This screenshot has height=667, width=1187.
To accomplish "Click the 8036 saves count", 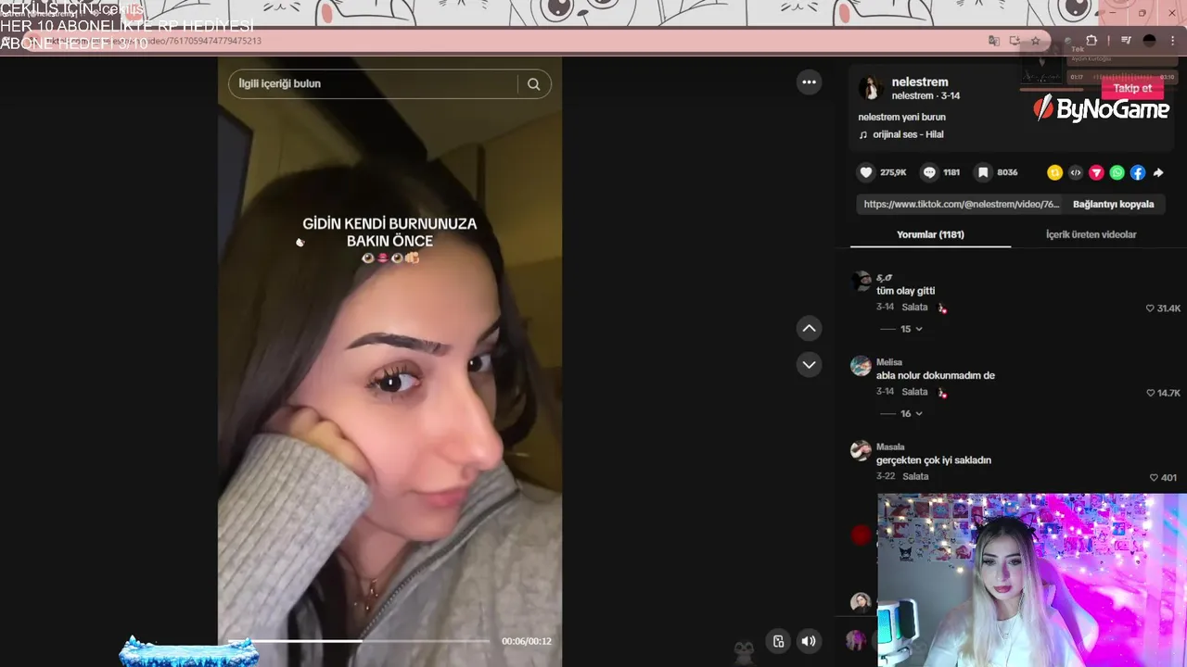I will pos(1007,172).
